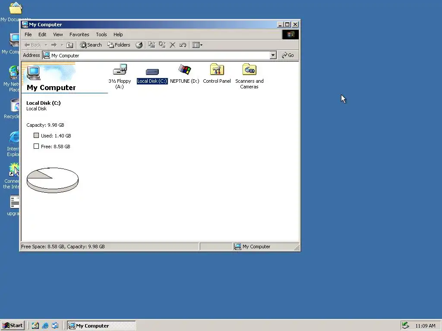The height and width of the screenshot is (331, 442).
Task: Click the Back toolbar button
Action: click(x=32, y=45)
